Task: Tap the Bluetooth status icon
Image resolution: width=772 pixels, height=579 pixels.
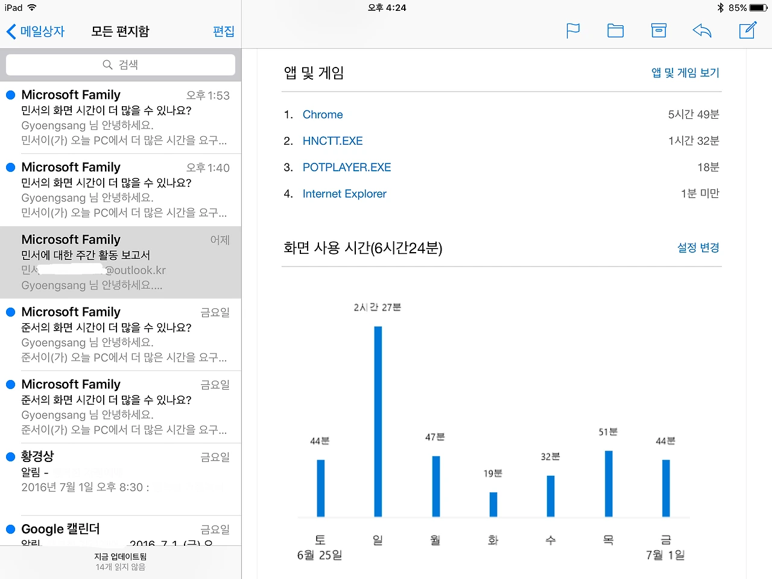Action: (x=721, y=8)
